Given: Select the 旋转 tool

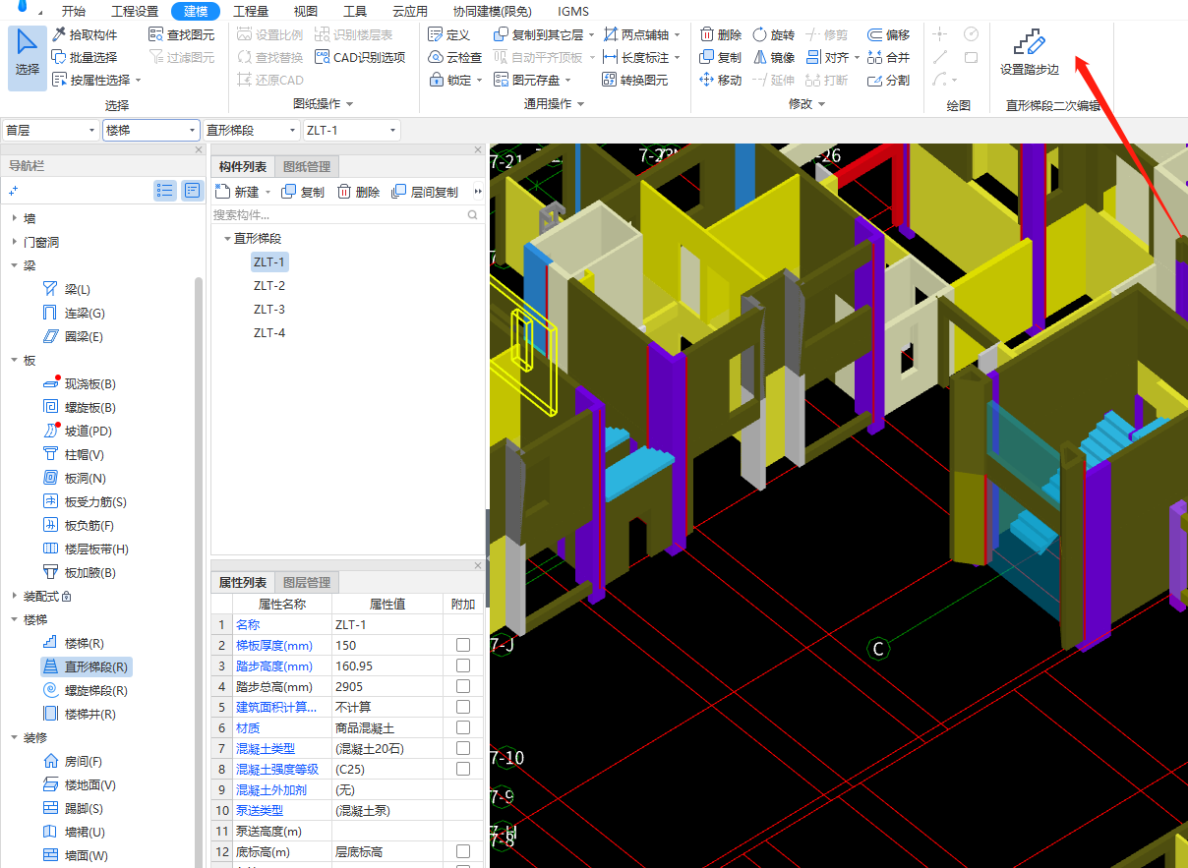Looking at the screenshot, I should click(x=774, y=34).
